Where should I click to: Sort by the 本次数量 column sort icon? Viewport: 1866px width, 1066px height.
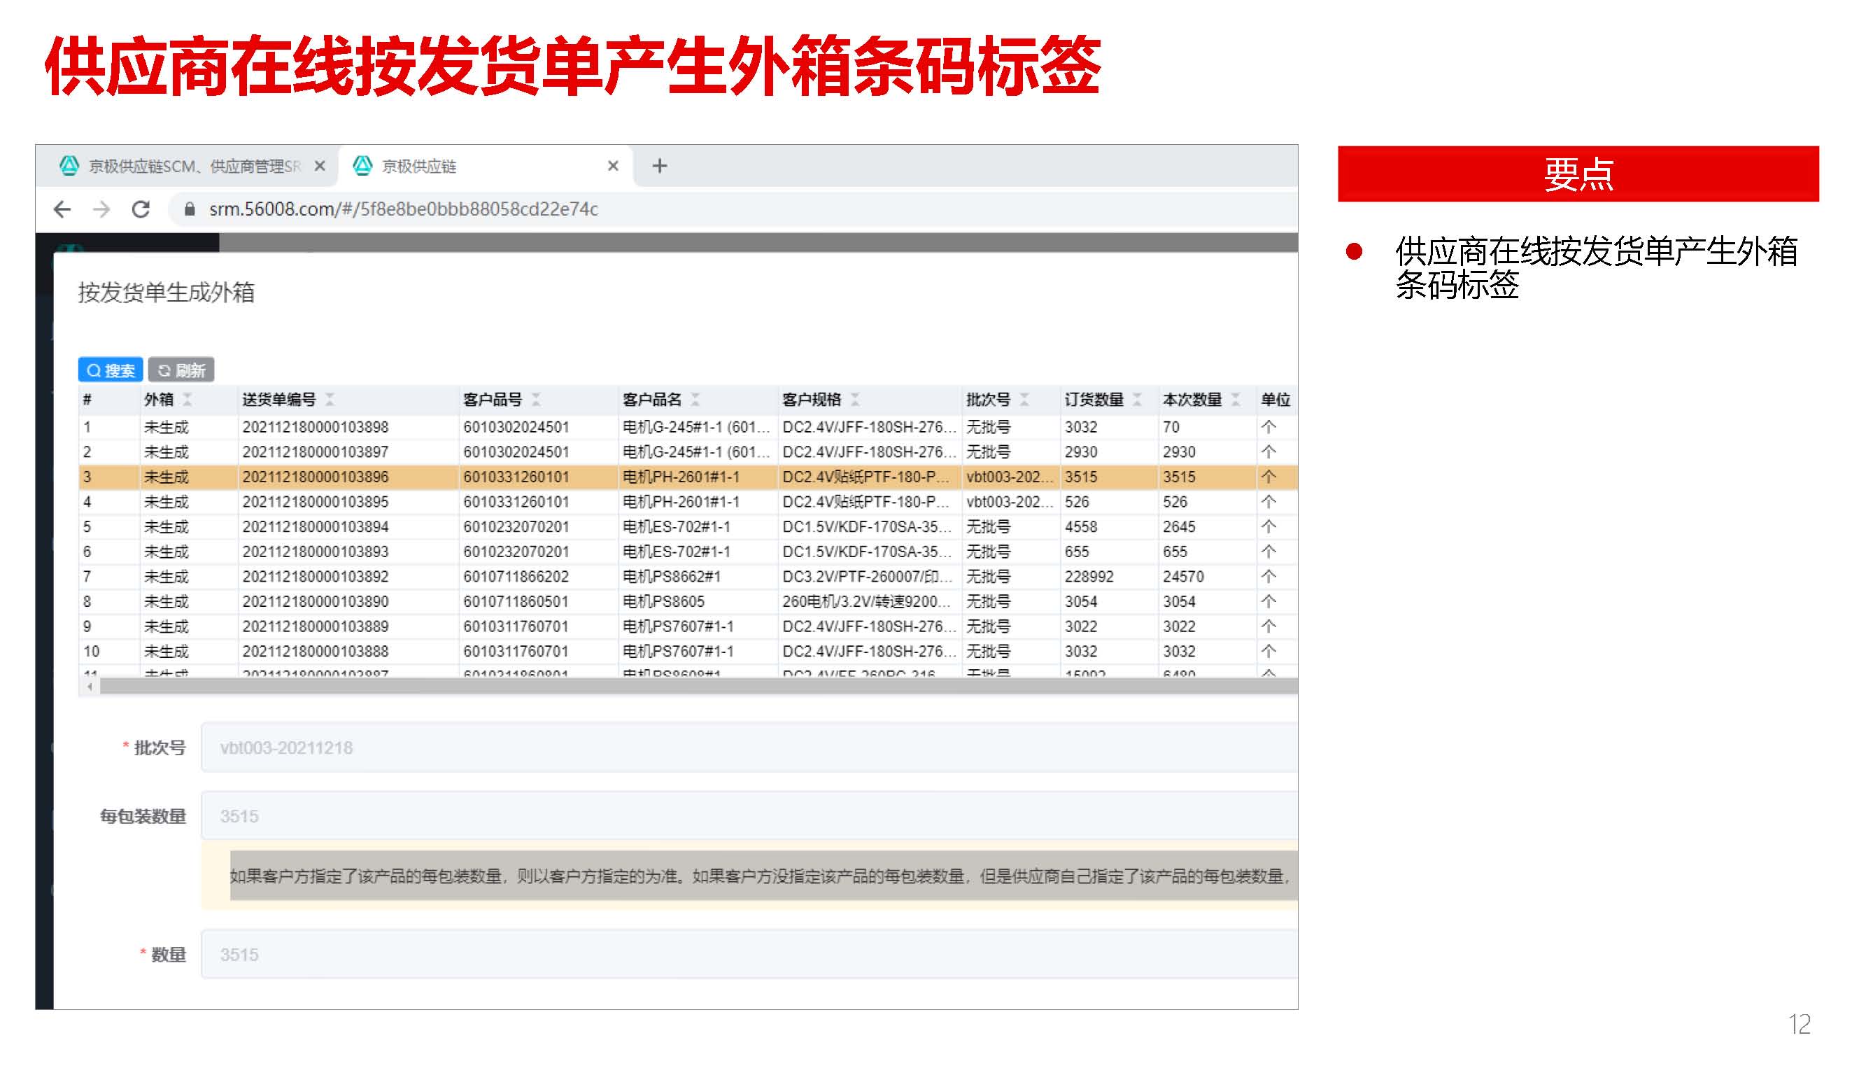(x=1236, y=399)
